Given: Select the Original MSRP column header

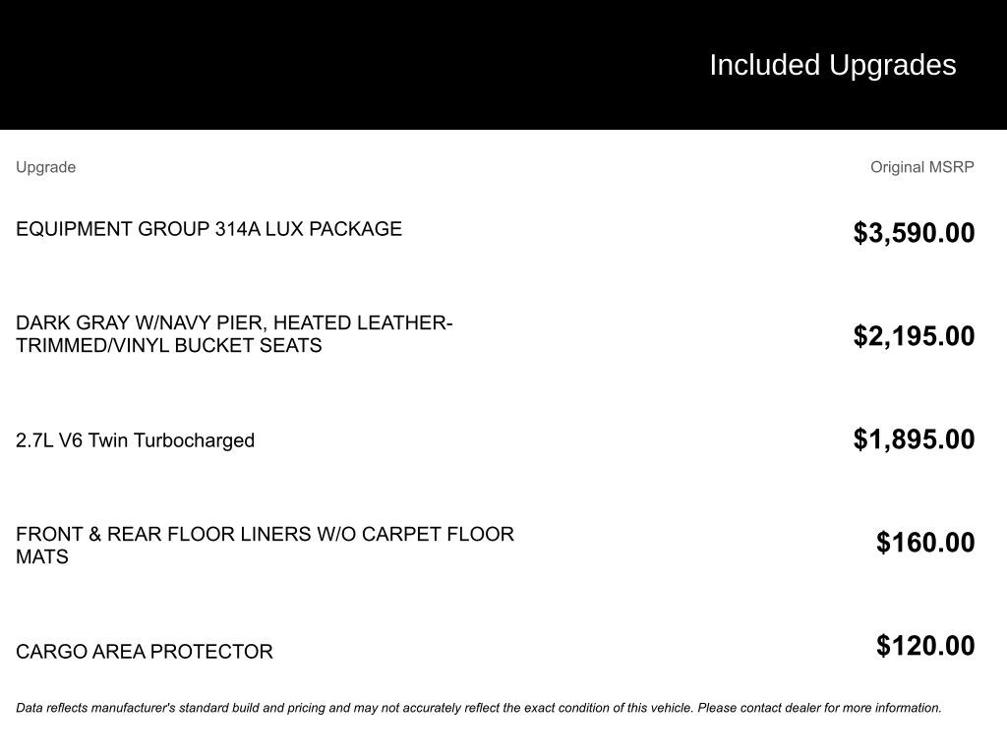Looking at the screenshot, I should pyautogui.click(x=921, y=167).
